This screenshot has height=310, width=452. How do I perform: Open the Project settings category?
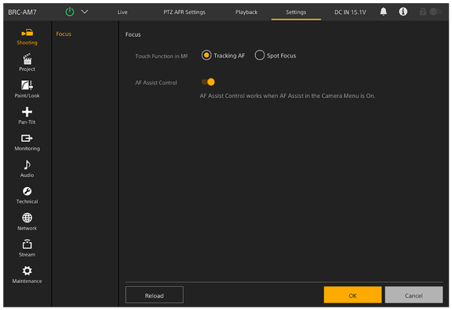coord(27,63)
